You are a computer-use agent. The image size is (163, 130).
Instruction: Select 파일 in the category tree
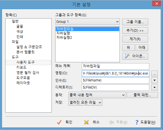pos(15,42)
